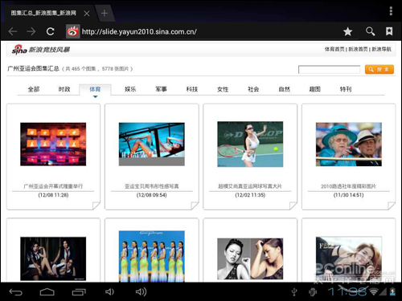Select the 自然 category tab
Screen dimensions: 402x301
click(x=284, y=89)
